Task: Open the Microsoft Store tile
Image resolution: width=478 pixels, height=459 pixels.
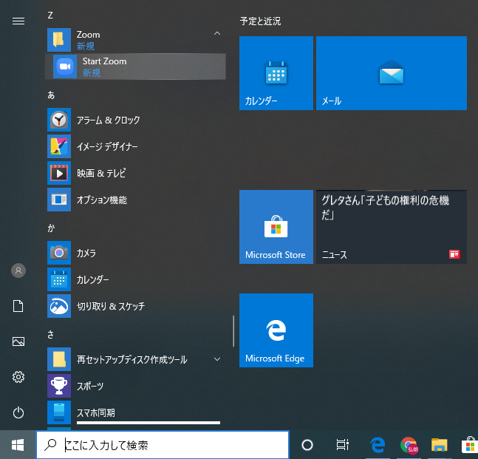Action: 276,227
